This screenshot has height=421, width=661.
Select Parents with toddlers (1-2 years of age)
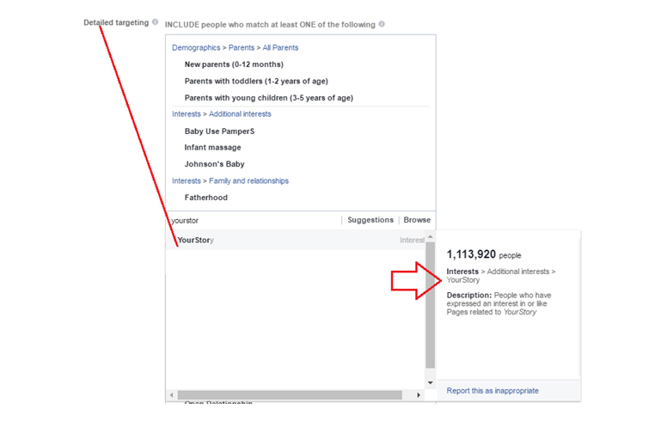(x=256, y=81)
